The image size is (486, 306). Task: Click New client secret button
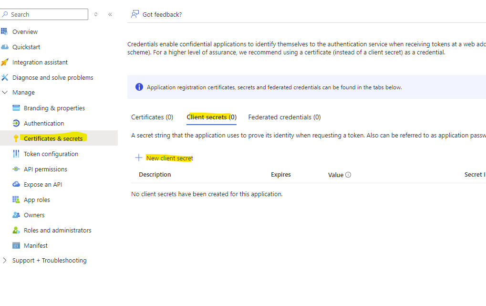pos(165,158)
